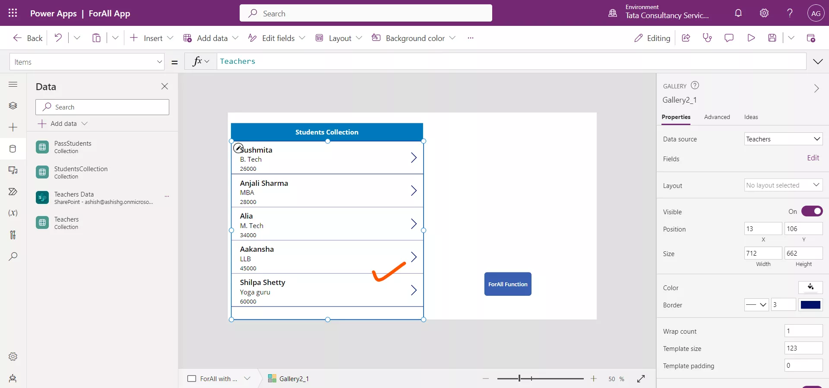
Task: Open the Search panel in the left rail
Action: point(13,257)
